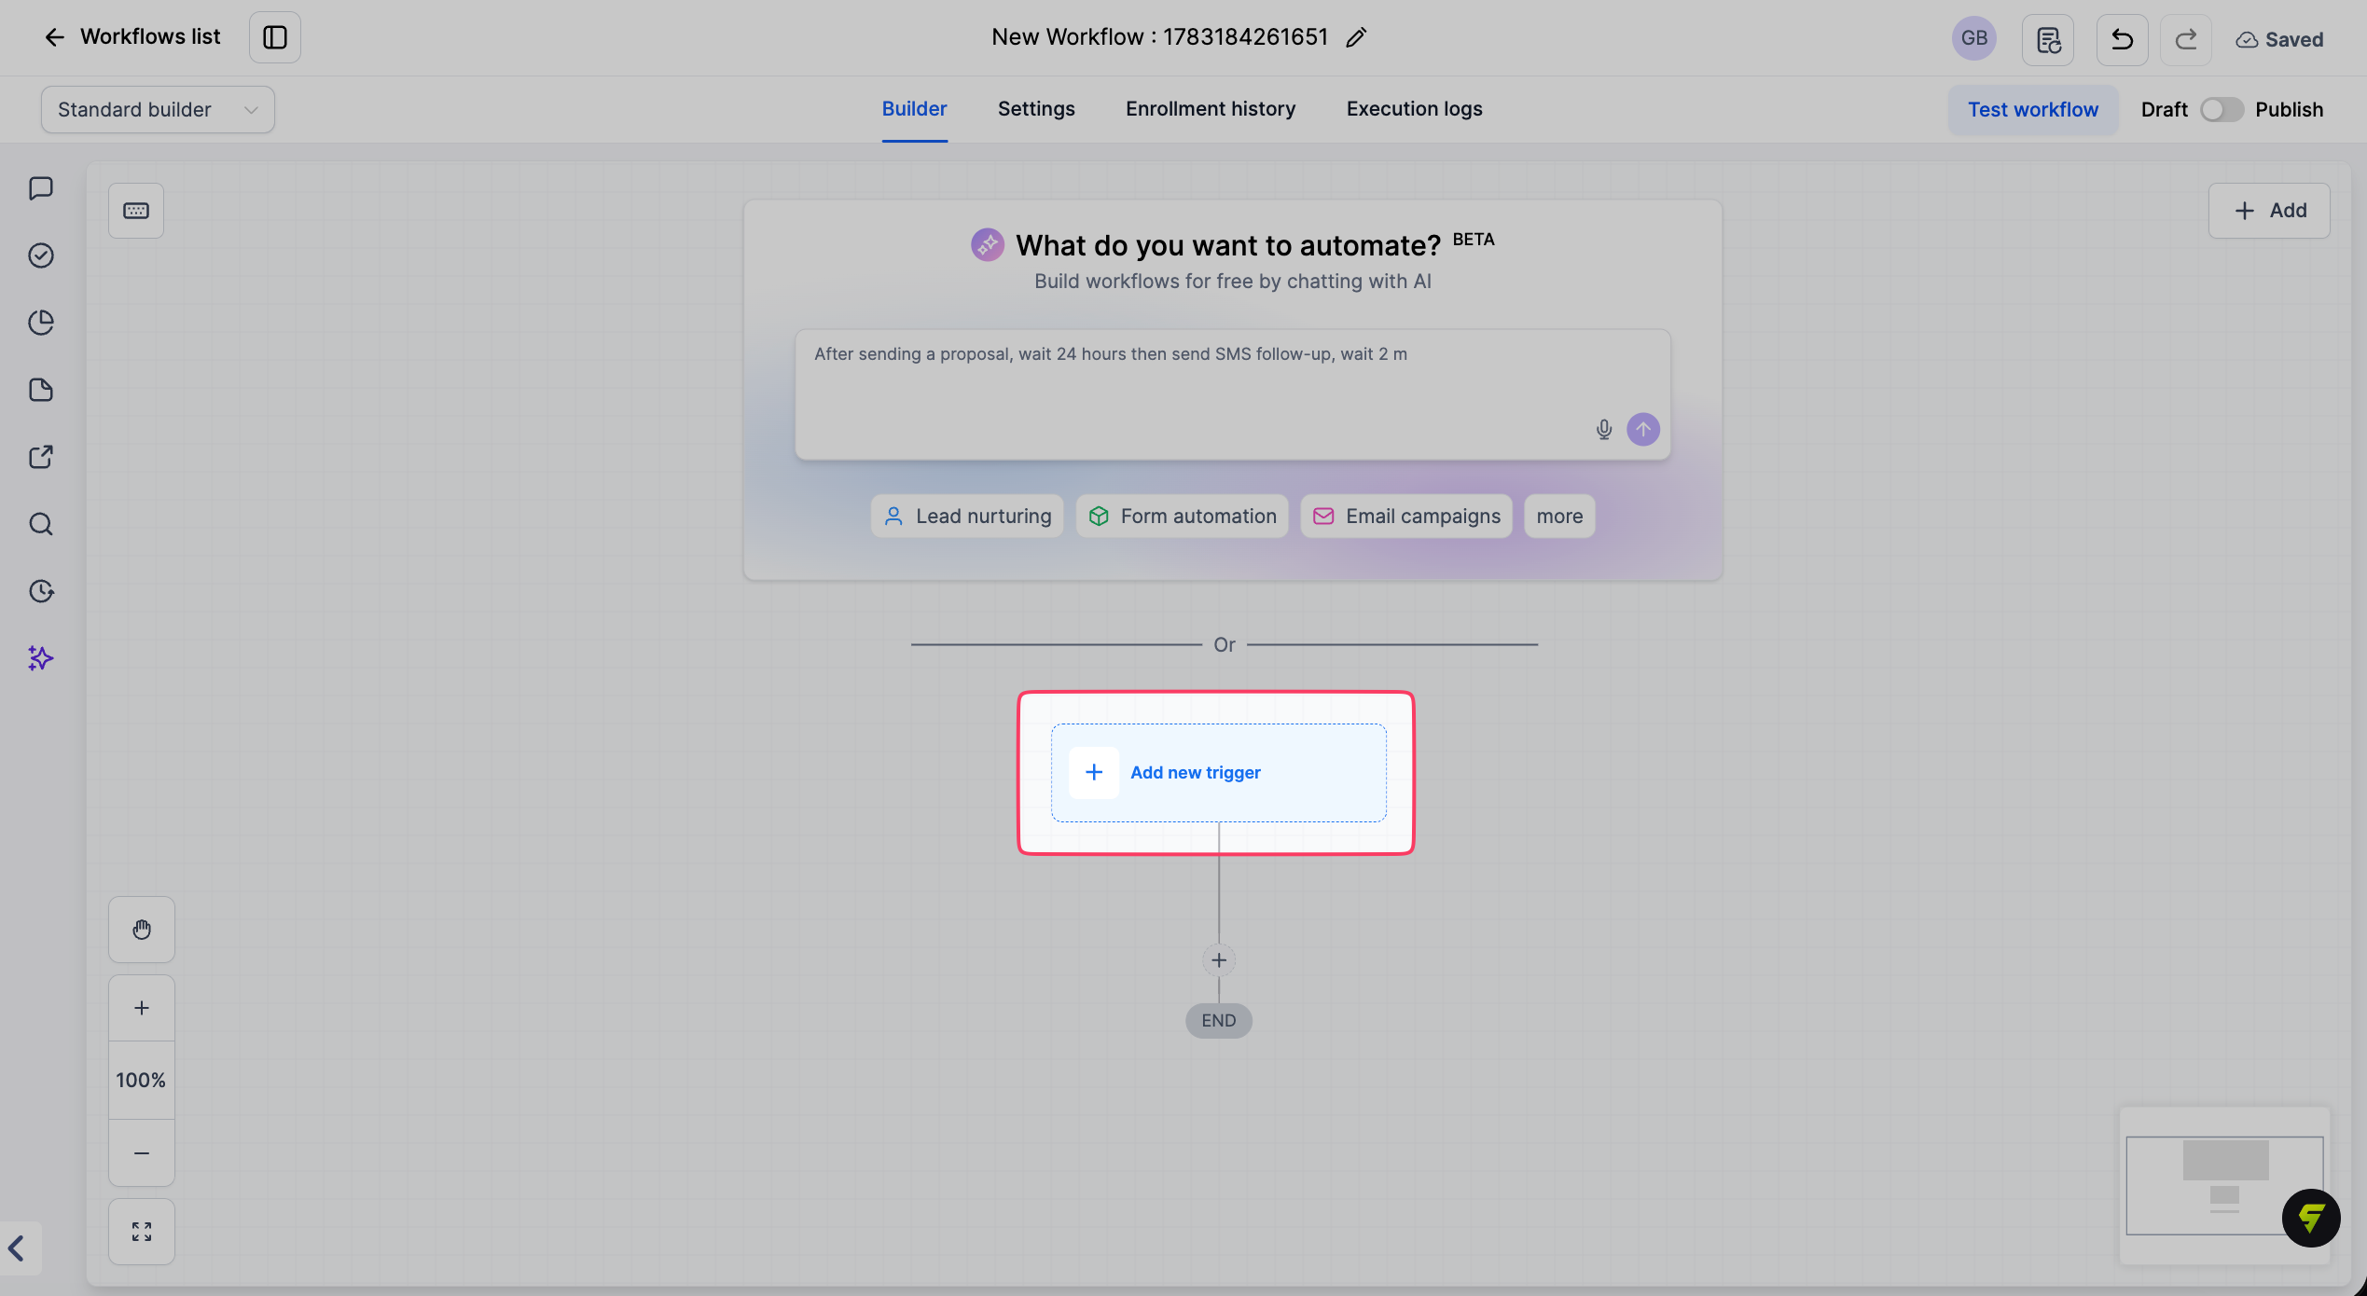Open the keyboard shortcuts icon
Screen dimensions: 2367x1296
click(136, 211)
